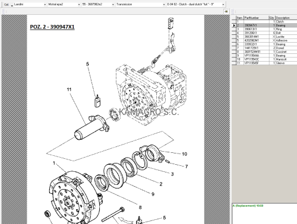Click callout 5 above the adhesive bottle
Image resolution: width=297 pixels, height=224 pixels.
coord(87,64)
